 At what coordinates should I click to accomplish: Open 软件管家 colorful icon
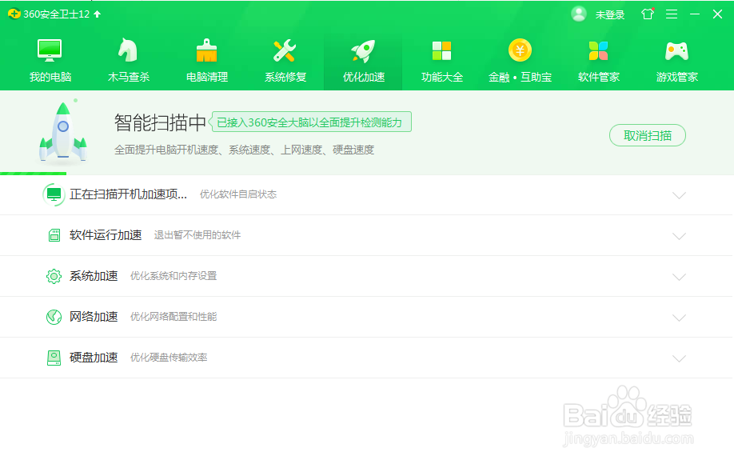598,50
